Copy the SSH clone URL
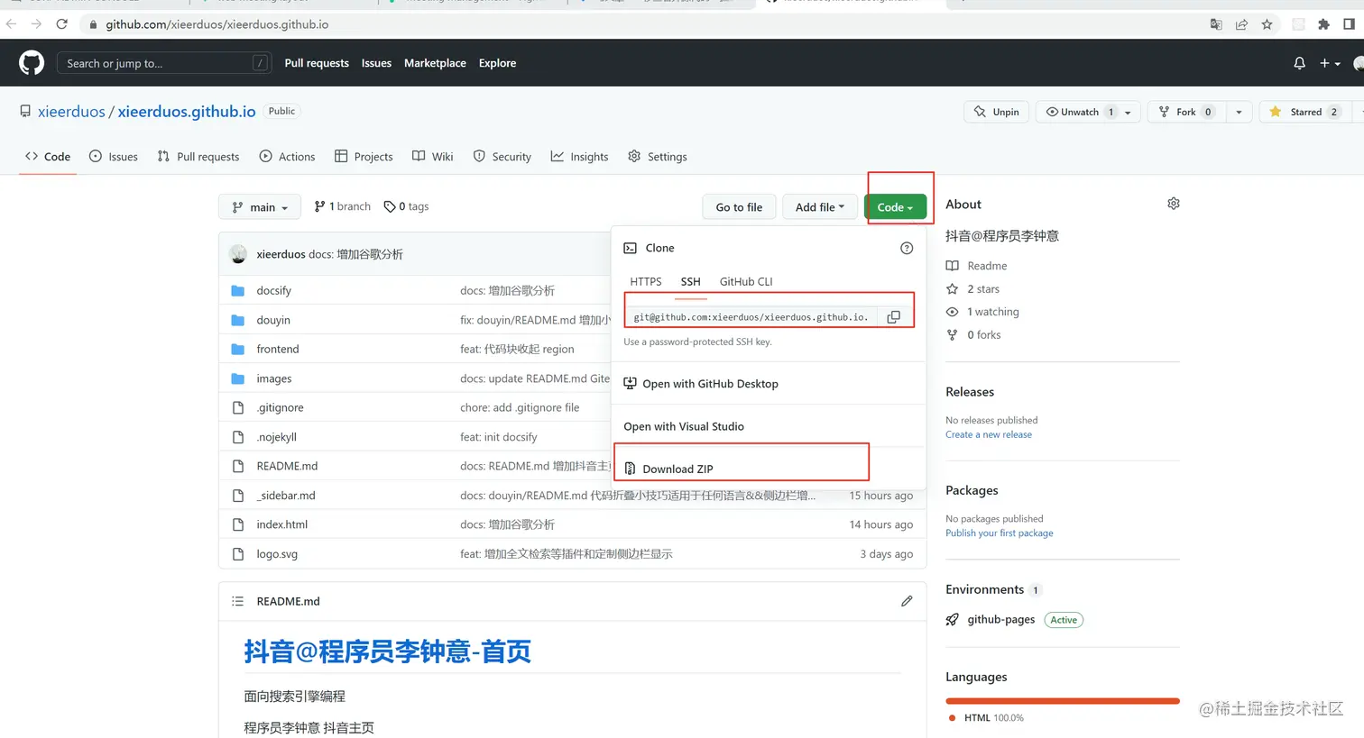 [893, 317]
